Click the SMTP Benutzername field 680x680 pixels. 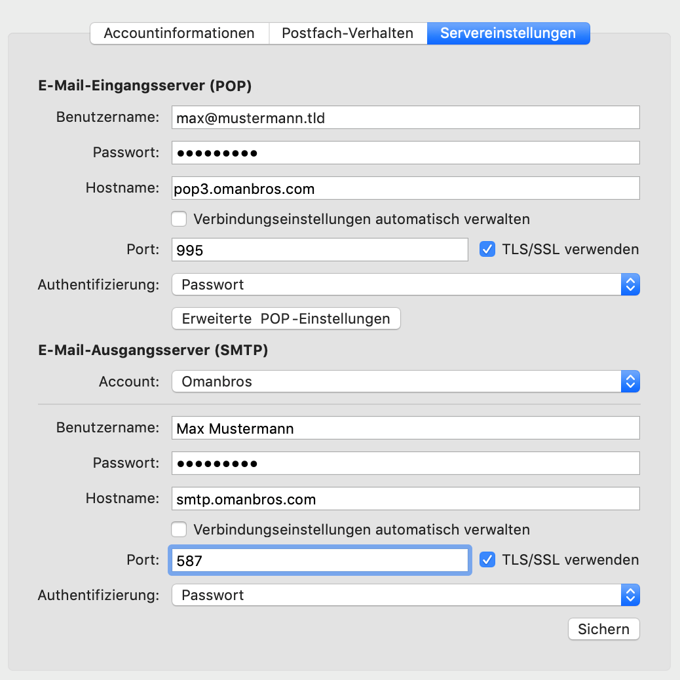tap(405, 428)
